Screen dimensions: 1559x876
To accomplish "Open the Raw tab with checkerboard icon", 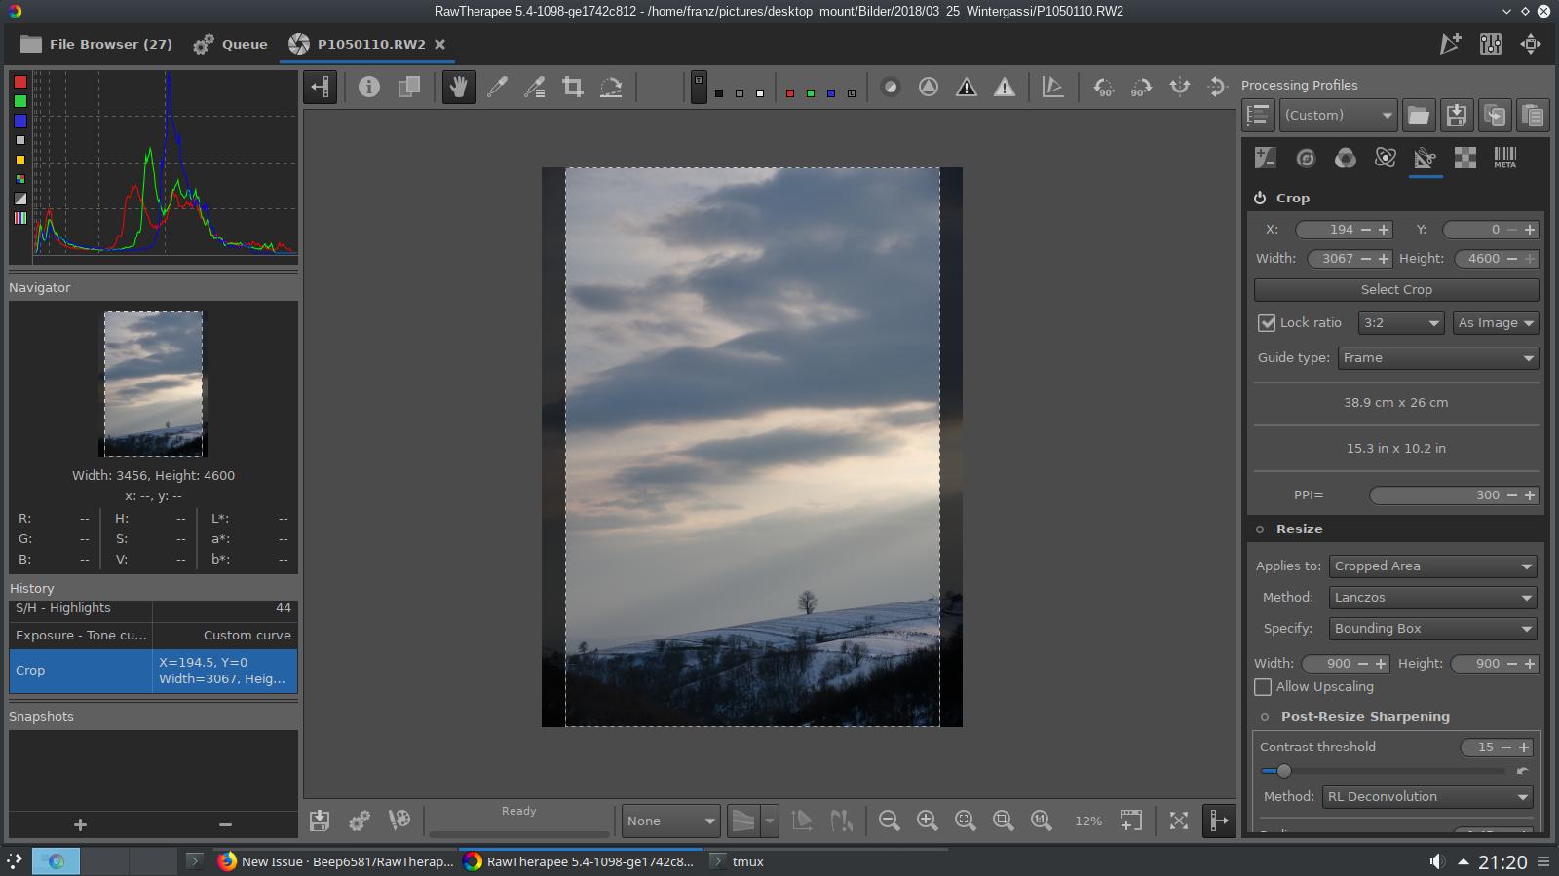I will tap(1465, 158).
